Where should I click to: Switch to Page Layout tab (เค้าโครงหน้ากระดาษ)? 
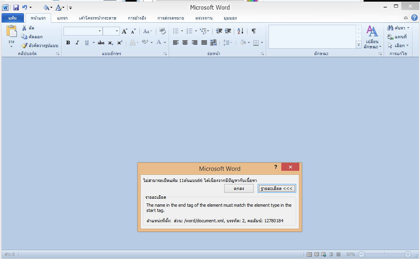click(x=98, y=18)
